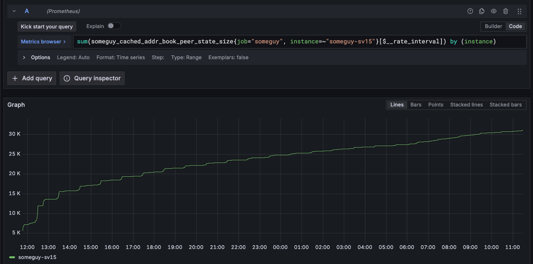Open the Query inspector
This screenshot has width=533, height=264.
[x=92, y=78]
